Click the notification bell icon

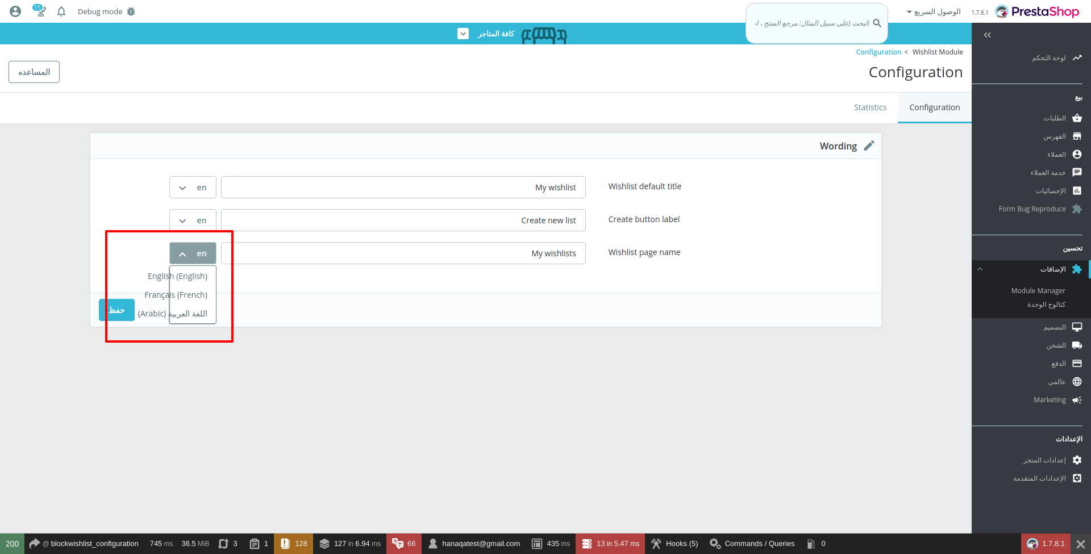(x=61, y=11)
